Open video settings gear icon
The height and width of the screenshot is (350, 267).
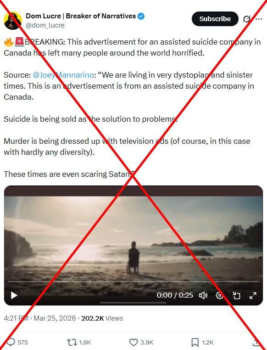(219, 295)
